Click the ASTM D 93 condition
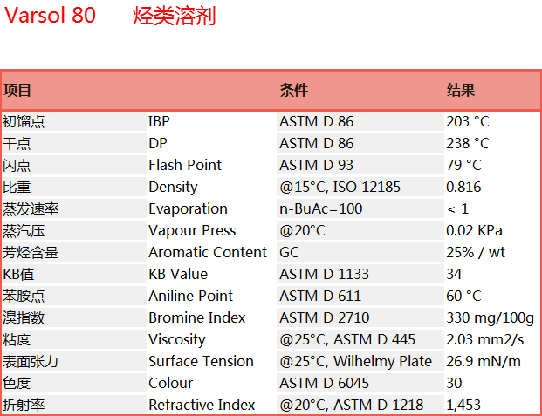This screenshot has width=542, height=416. (316, 165)
